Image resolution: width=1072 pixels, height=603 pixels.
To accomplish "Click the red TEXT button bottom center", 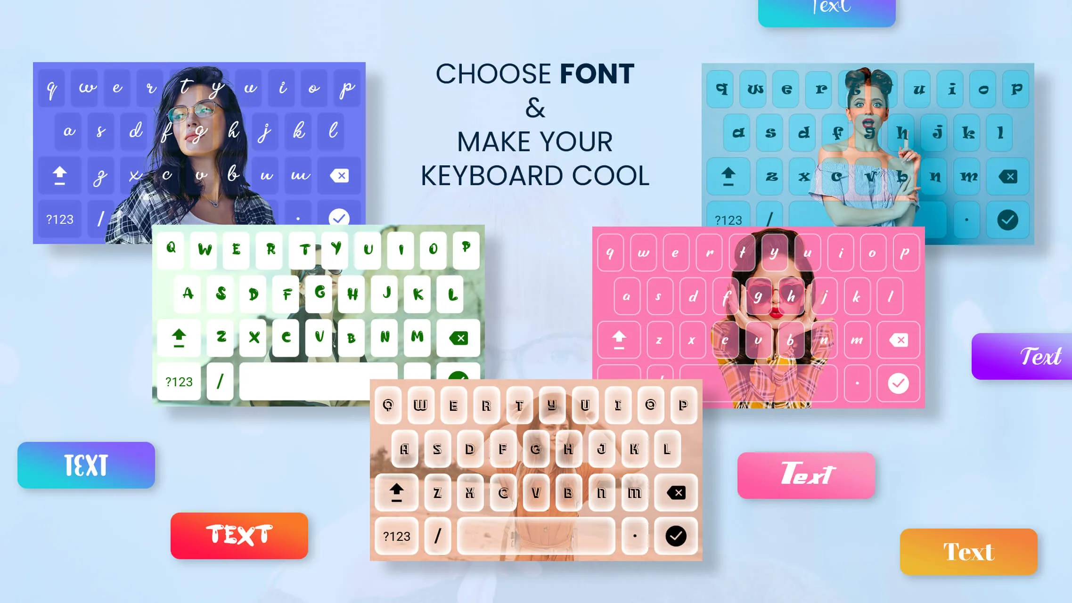I will point(238,535).
